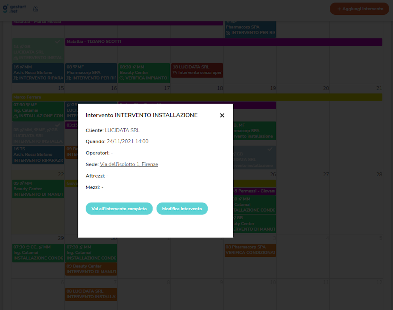Click the magnifier icon on VERIFICA IMPIANTO event
The height and width of the screenshot is (310, 393).
121,78
